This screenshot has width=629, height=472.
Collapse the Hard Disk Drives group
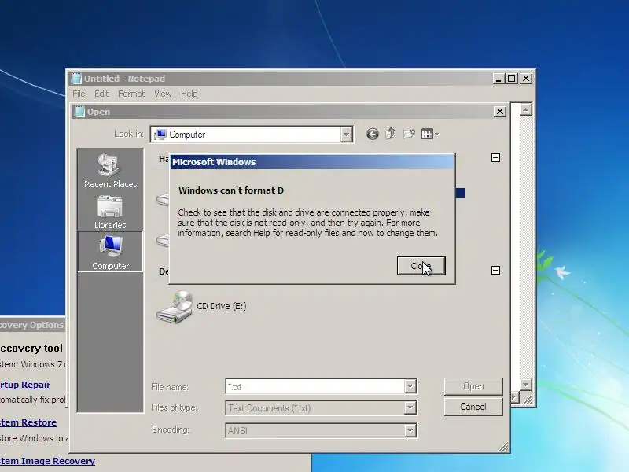click(495, 158)
